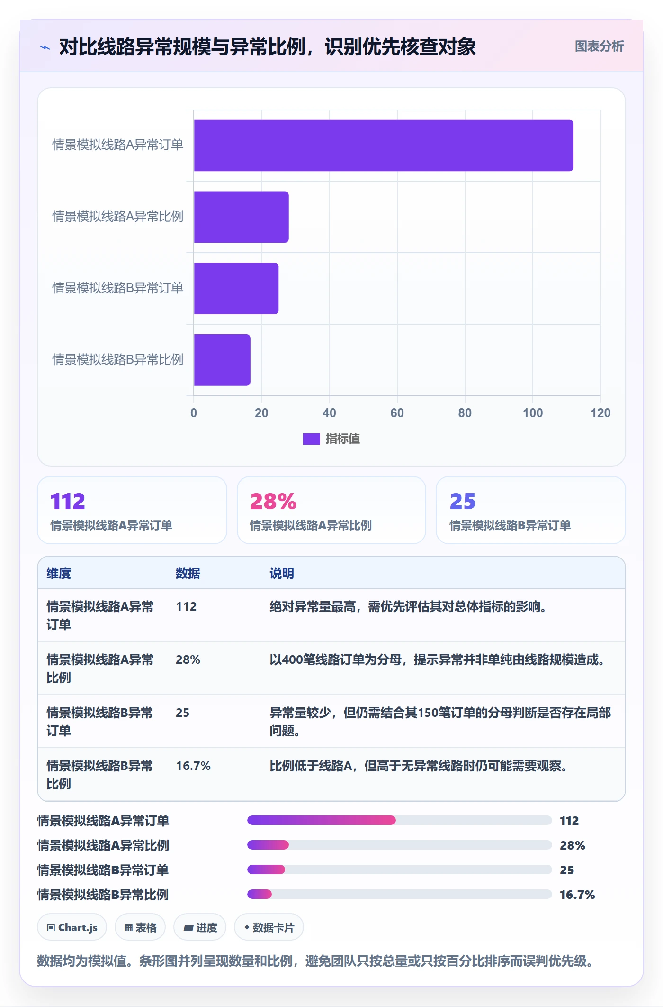
Task: Click the 28% stat card value
Action: pyautogui.click(x=273, y=501)
